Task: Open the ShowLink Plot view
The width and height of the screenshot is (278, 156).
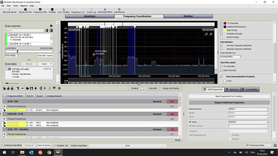Action: [x=25, y=10]
